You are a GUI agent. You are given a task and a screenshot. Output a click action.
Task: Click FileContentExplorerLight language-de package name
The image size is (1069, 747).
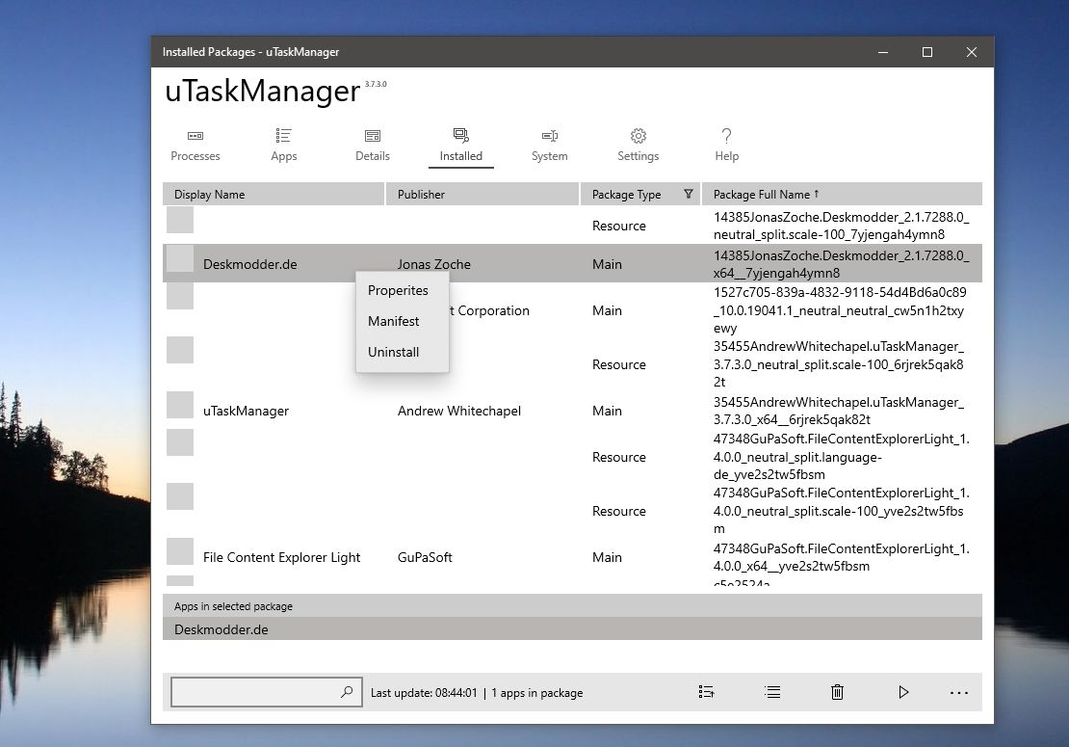pos(841,457)
